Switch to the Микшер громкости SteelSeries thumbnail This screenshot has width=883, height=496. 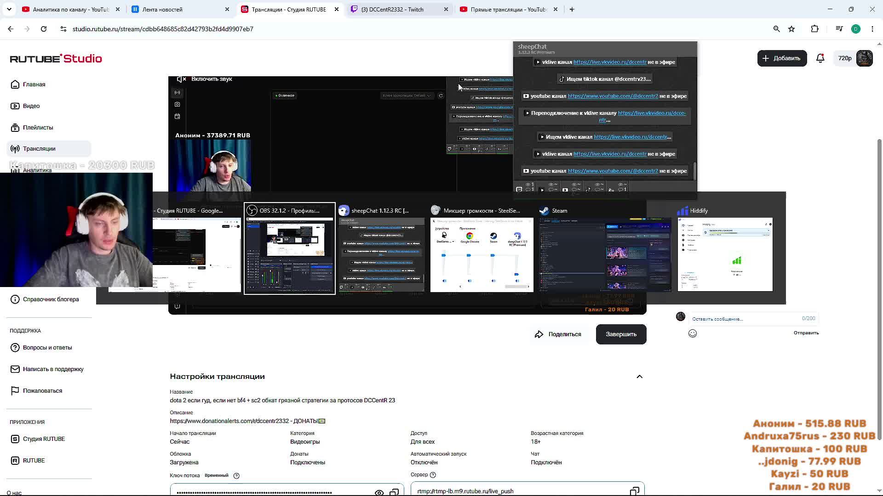(x=482, y=248)
